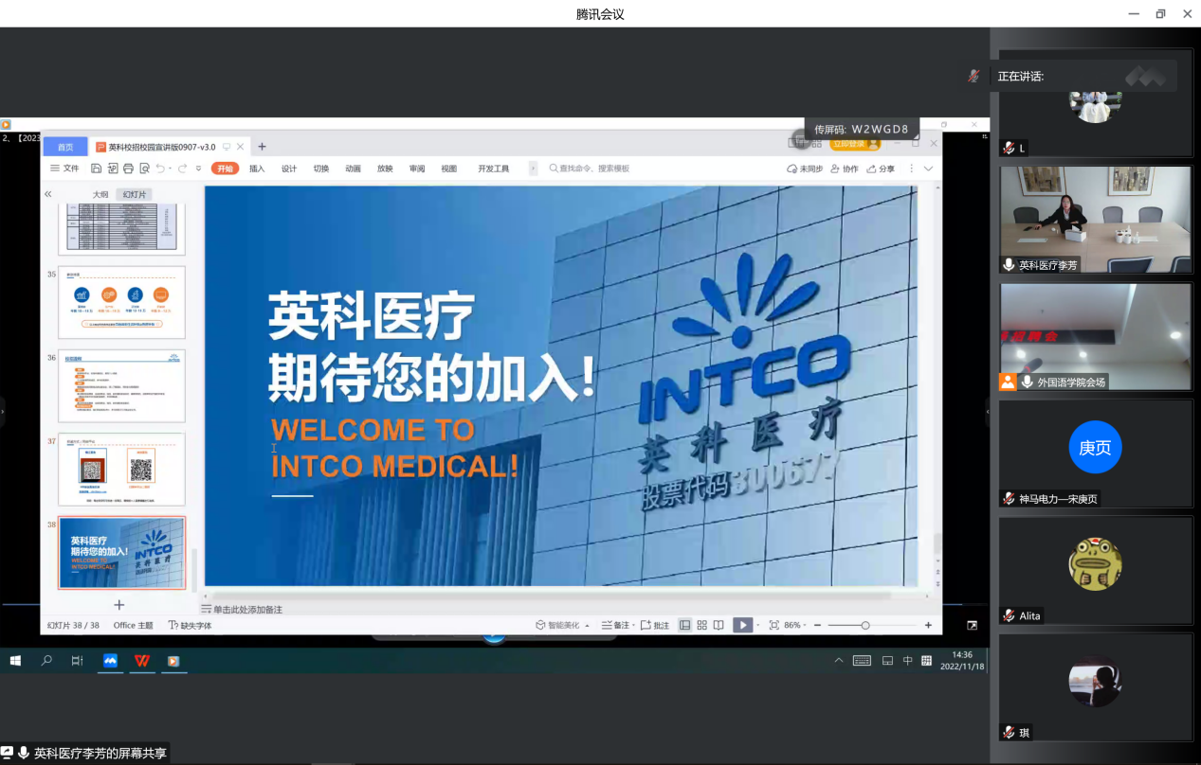This screenshot has height=765, width=1201.
Task: Undo the last action in WPS
Action: (160, 169)
